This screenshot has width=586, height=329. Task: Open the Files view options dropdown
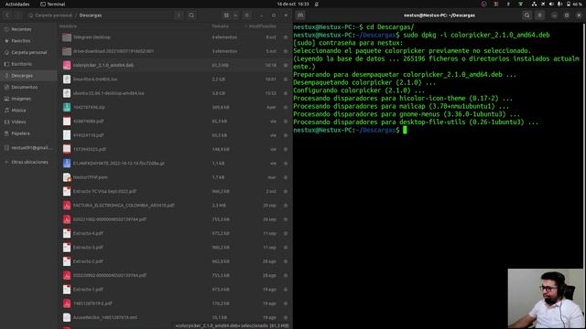coord(235,16)
